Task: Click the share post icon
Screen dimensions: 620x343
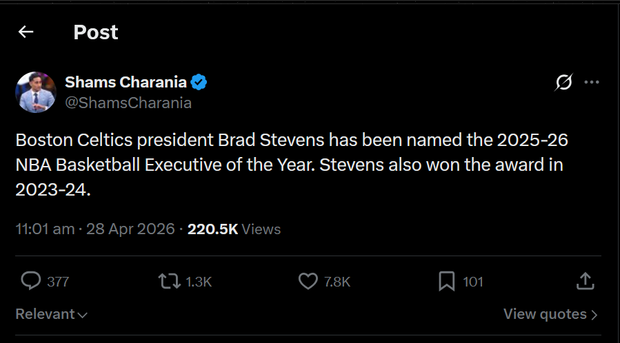Action: tap(585, 281)
